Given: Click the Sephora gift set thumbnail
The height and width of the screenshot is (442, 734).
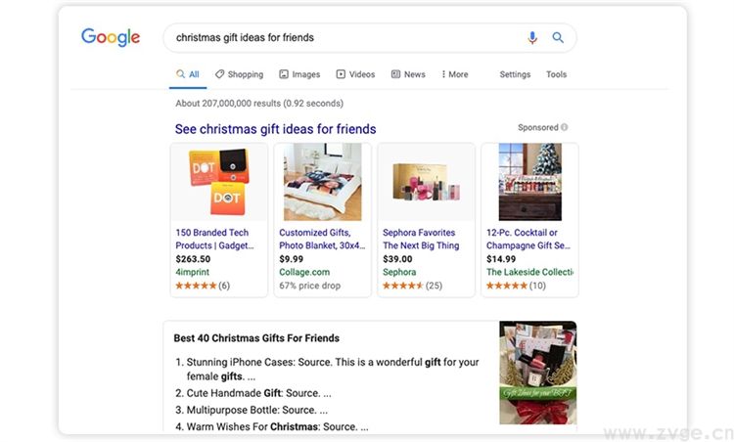Looking at the screenshot, I should 426,182.
